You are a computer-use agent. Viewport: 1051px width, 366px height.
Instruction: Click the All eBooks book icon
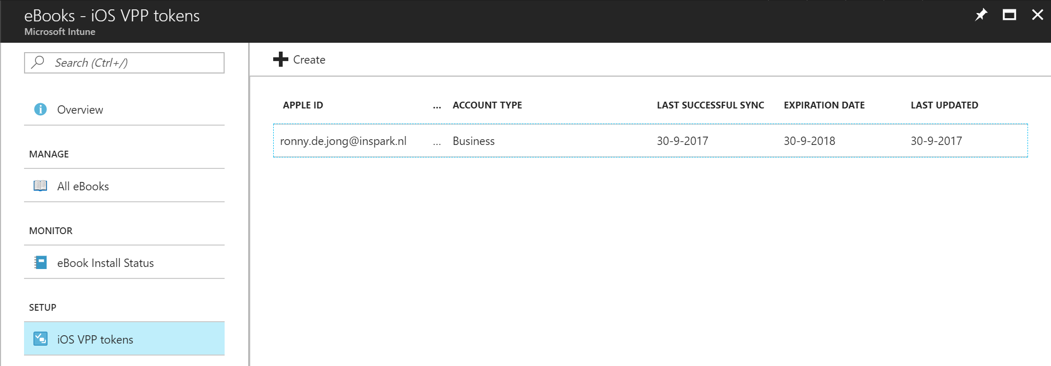[x=40, y=186]
